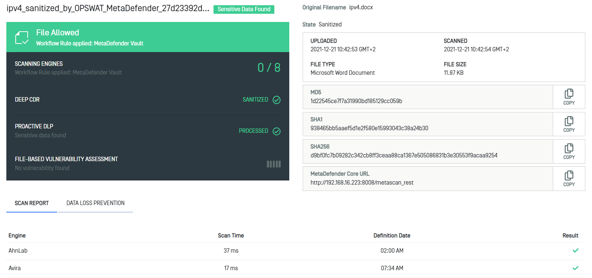The width and height of the screenshot is (592, 278).
Task: Click the Result column header
Action: [x=570, y=236]
